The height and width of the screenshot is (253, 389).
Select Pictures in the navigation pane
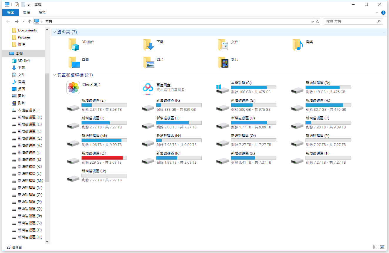coord(24,37)
